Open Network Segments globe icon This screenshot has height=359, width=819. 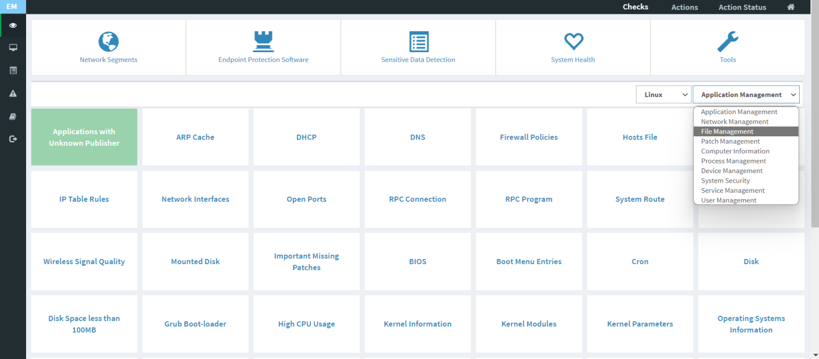pyautogui.click(x=108, y=42)
